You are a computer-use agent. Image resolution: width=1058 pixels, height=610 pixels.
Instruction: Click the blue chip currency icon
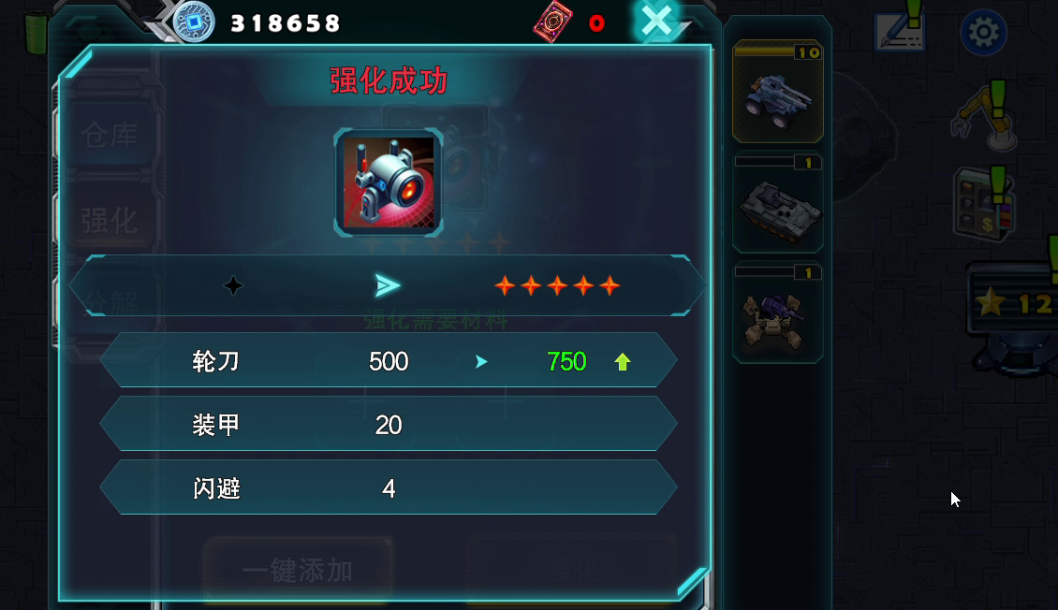(194, 22)
